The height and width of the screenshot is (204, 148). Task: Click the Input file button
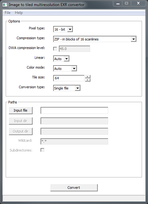21,110
